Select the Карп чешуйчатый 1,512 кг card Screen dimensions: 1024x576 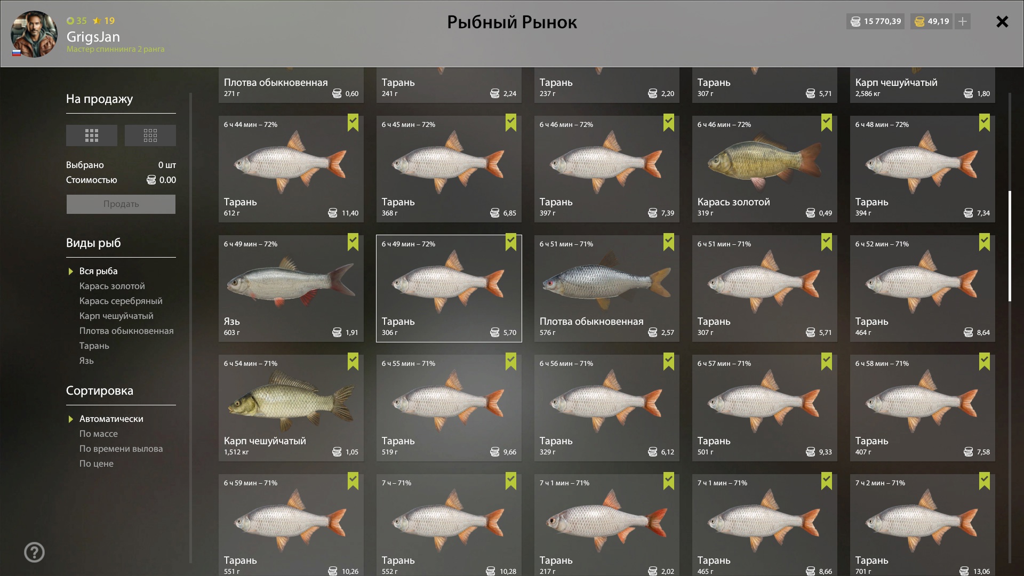pyautogui.click(x=291, y=408)
